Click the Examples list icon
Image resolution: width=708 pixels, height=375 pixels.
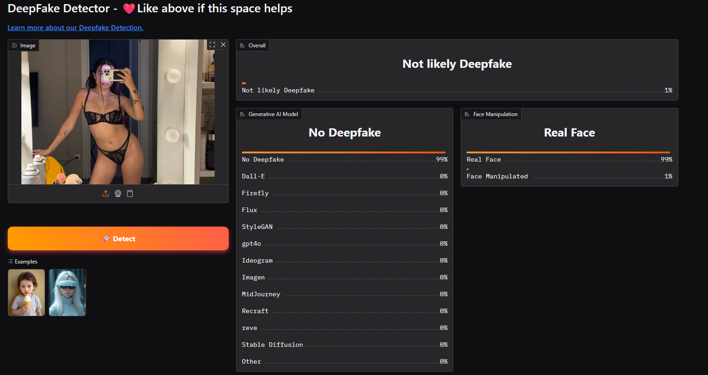point(11,262)
